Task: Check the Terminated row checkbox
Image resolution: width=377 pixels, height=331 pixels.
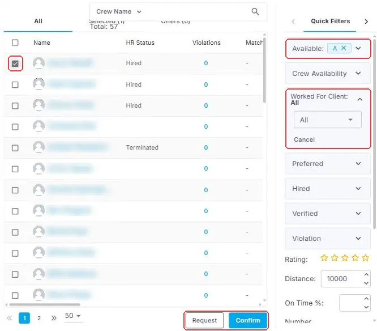Action: (x=15, y=148)
